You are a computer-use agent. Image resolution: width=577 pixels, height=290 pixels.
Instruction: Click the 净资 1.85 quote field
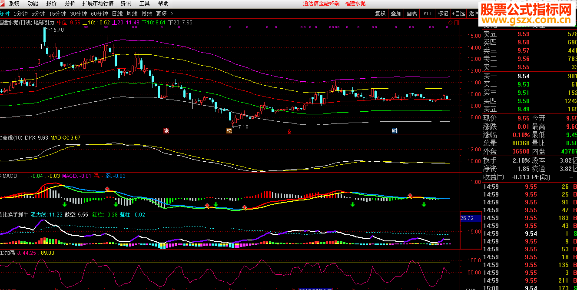point(507,169)
